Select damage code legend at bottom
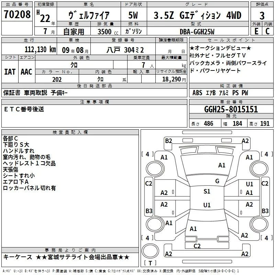275x275 pixels. click(121, 271)
